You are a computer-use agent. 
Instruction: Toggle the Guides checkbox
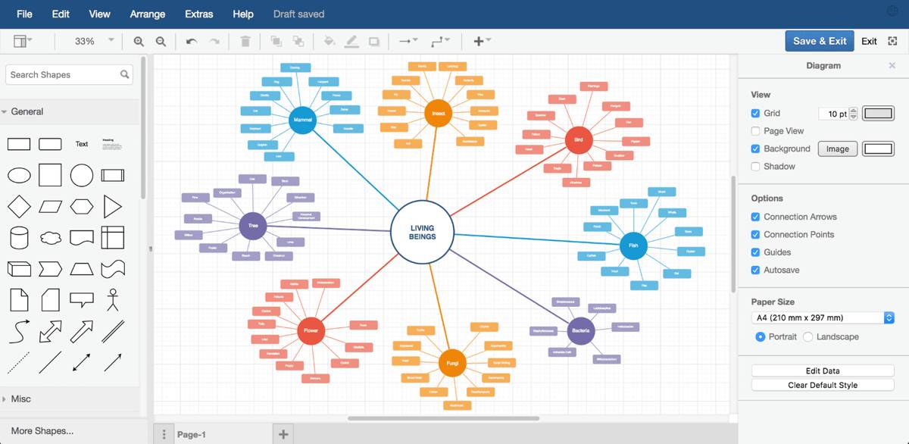click(755, 252)
